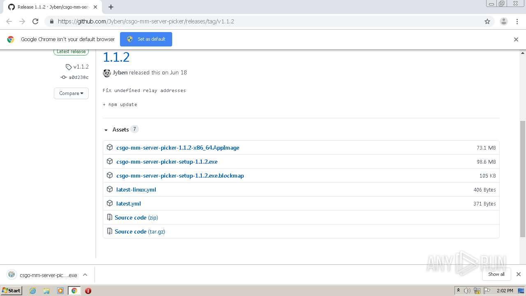Open the Windows Start menu

tap(12, 290)
